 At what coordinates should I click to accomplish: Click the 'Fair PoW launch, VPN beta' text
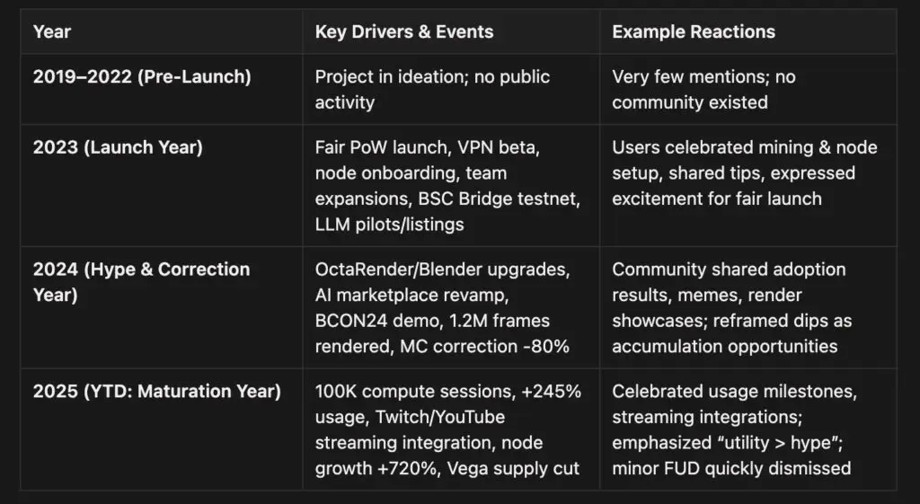pyautogui.click(x=416, y=147)
